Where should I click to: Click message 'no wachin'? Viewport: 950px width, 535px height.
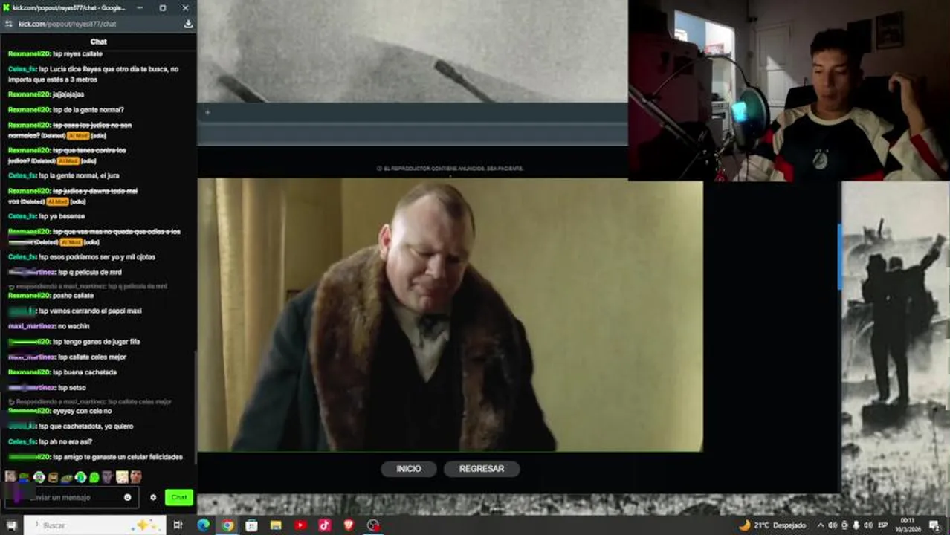(74, 326)
